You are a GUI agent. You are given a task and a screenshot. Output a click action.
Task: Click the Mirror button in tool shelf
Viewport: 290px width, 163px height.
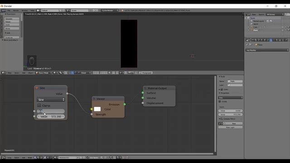[12, 29]
